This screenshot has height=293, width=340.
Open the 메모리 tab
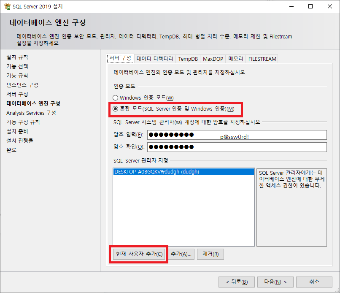(x=235, y=59)
